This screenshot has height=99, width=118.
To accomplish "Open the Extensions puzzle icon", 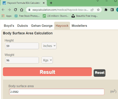I will pos(106,10).
